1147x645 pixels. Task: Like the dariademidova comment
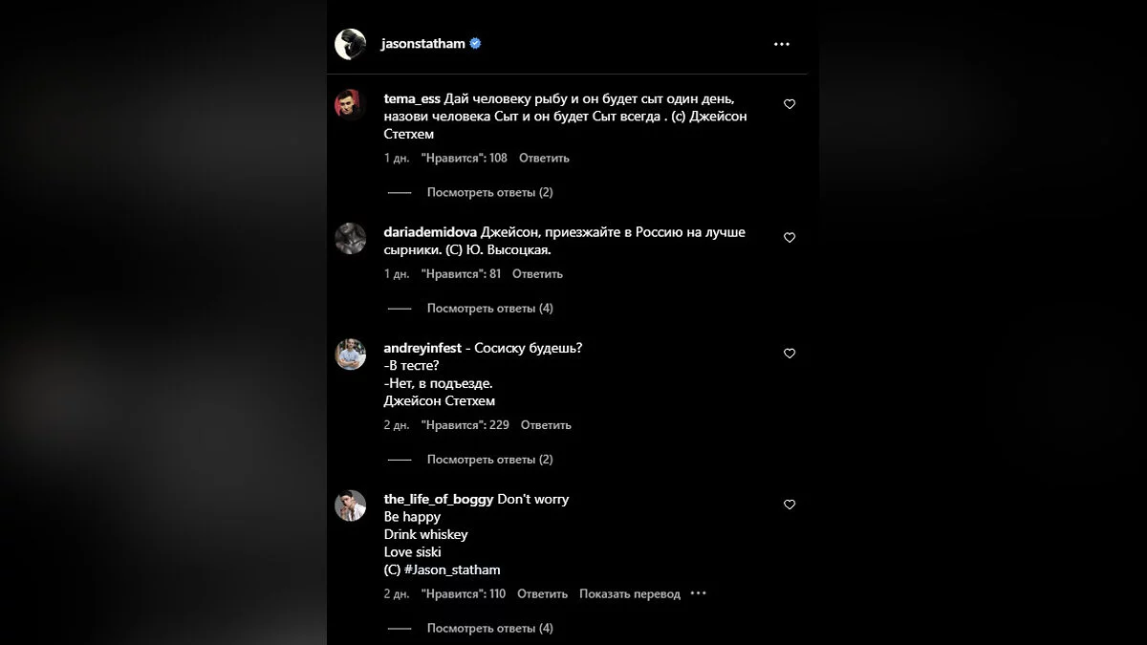[790, 238]
